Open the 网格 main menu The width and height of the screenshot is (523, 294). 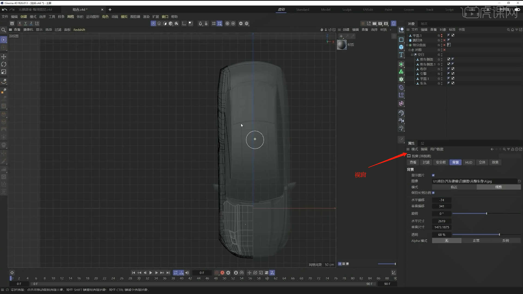[x=71, y=17]
